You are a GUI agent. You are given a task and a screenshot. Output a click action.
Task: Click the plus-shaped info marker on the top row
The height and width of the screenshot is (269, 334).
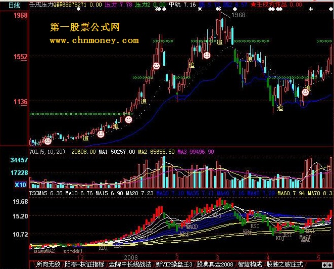311,9
